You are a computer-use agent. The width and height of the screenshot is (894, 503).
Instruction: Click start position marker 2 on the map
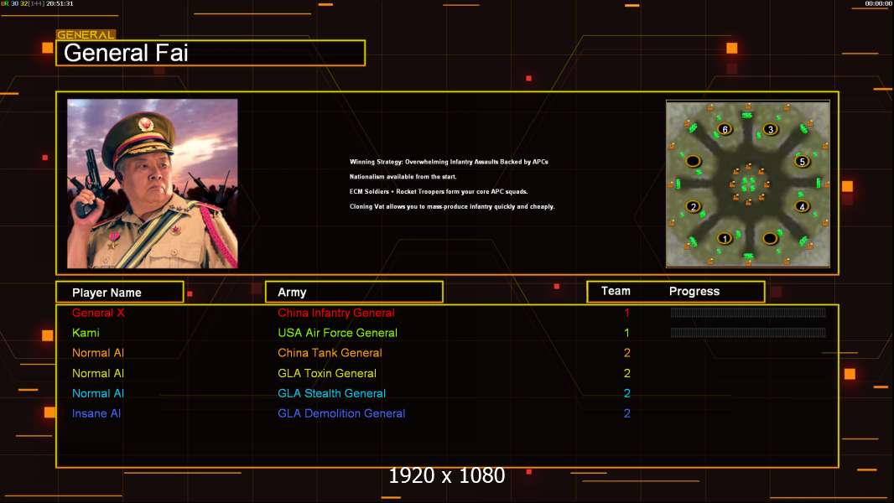(x=694, y=206)
